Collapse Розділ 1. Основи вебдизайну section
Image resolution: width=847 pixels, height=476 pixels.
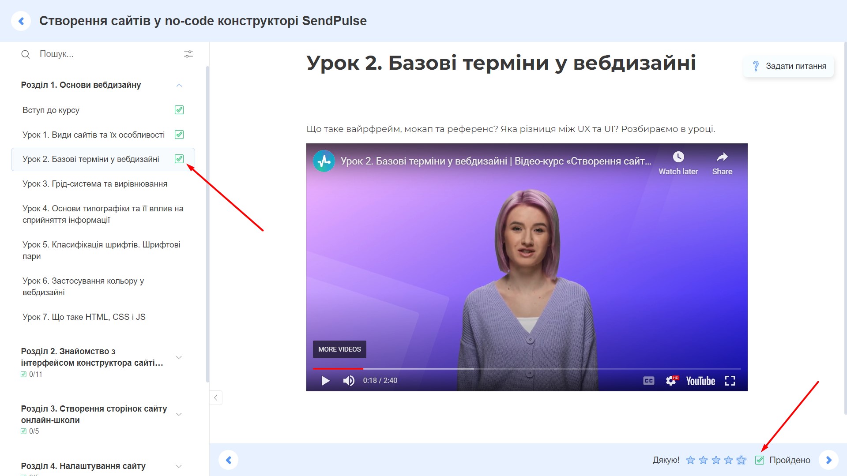[x=179, y=85]
